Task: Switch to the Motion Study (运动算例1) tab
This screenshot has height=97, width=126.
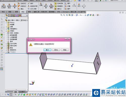Action: click(x=23, y=92)
